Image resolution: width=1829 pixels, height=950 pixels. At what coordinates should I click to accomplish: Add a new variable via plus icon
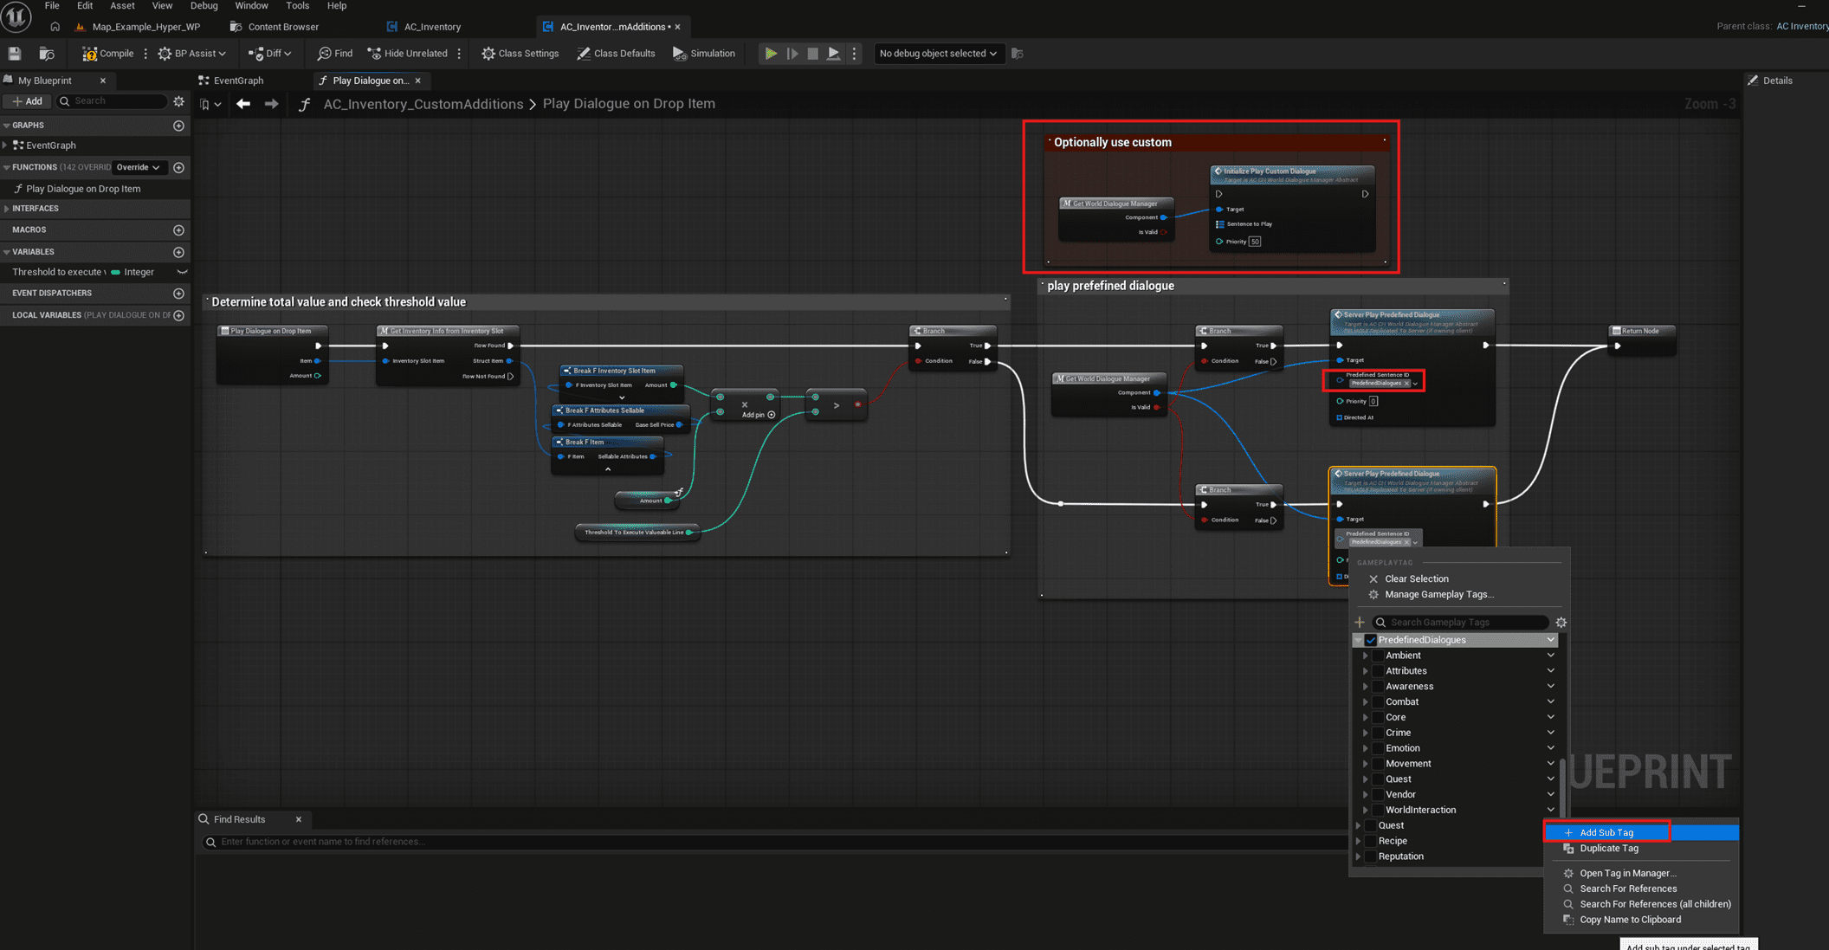tap(179, 252)
